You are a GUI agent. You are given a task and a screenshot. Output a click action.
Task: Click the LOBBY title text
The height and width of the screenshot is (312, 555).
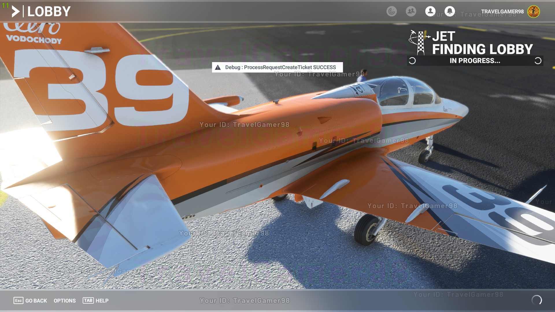[x=49, y=12]
